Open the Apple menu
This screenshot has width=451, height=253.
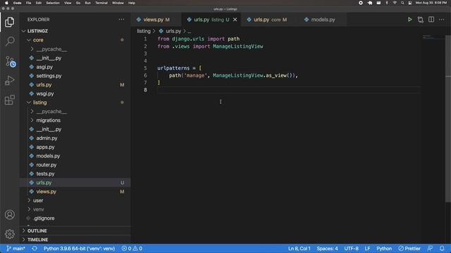tap(6, 3)
